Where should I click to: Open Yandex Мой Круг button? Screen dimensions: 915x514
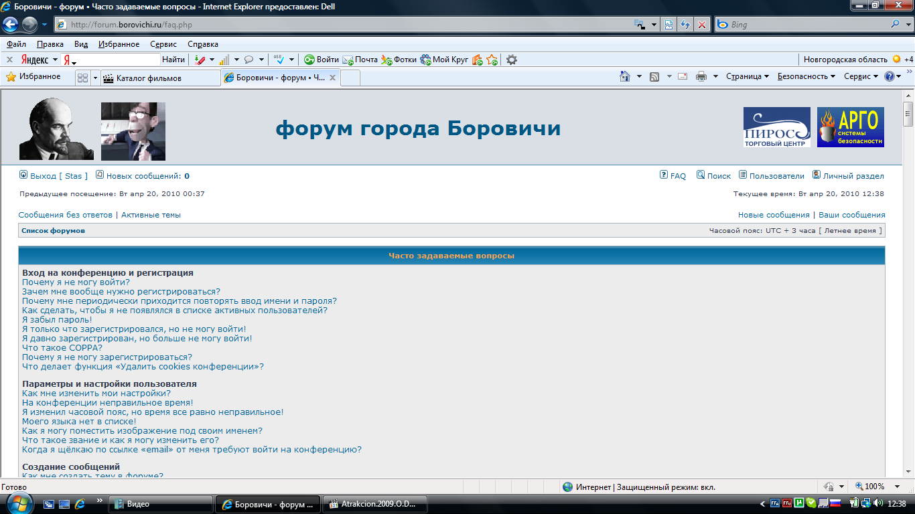(445, 60)
